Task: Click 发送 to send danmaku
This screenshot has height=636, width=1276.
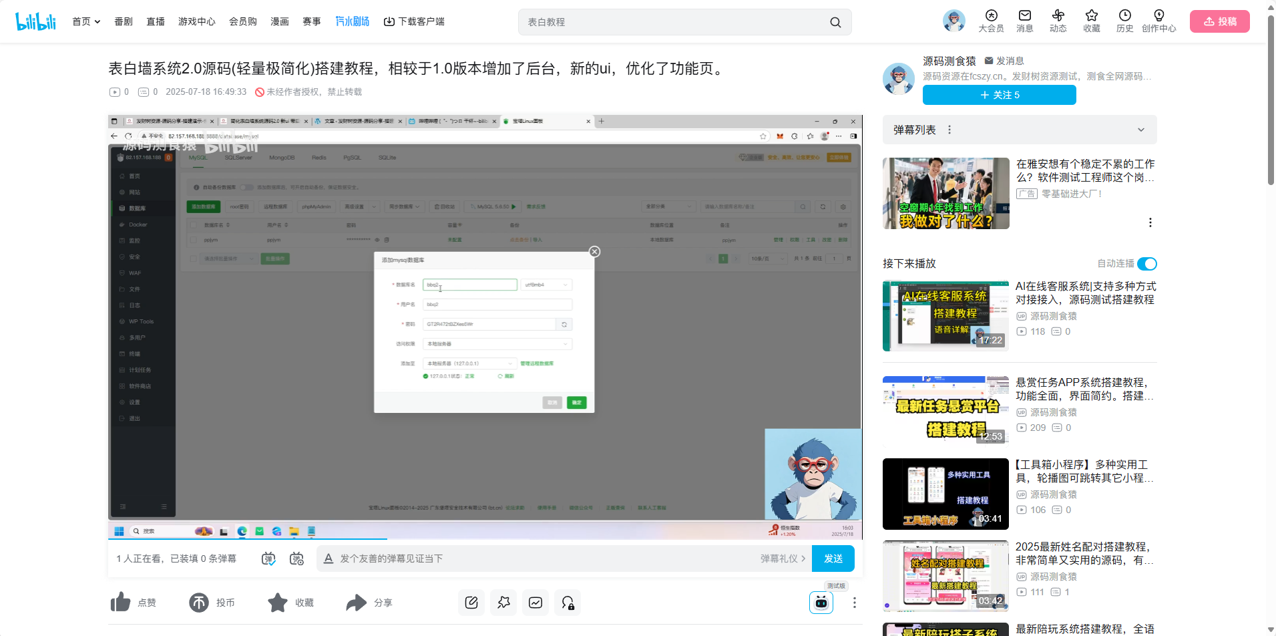Action: click(x=833, y=559)
